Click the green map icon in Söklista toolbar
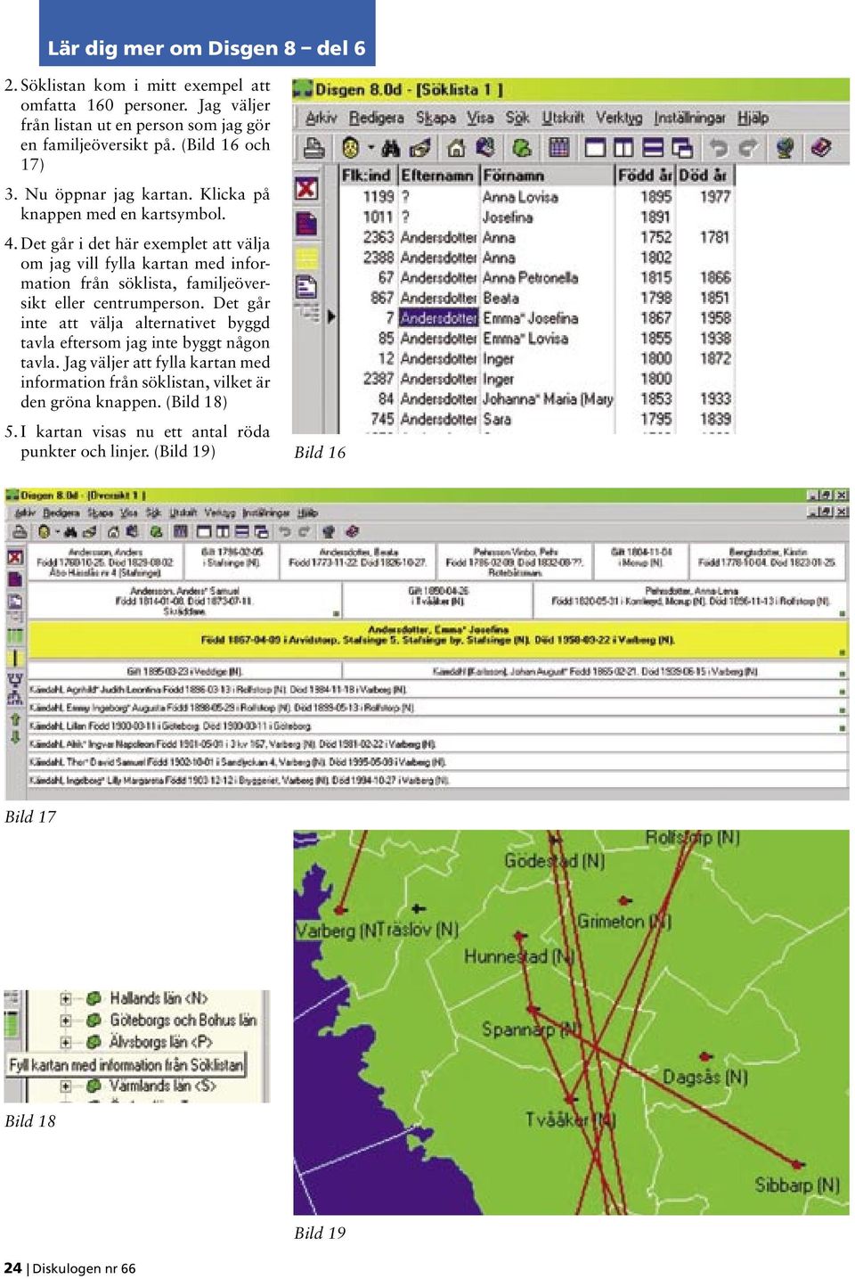The width and height of the screenshot is (855, 1279). 523,148
